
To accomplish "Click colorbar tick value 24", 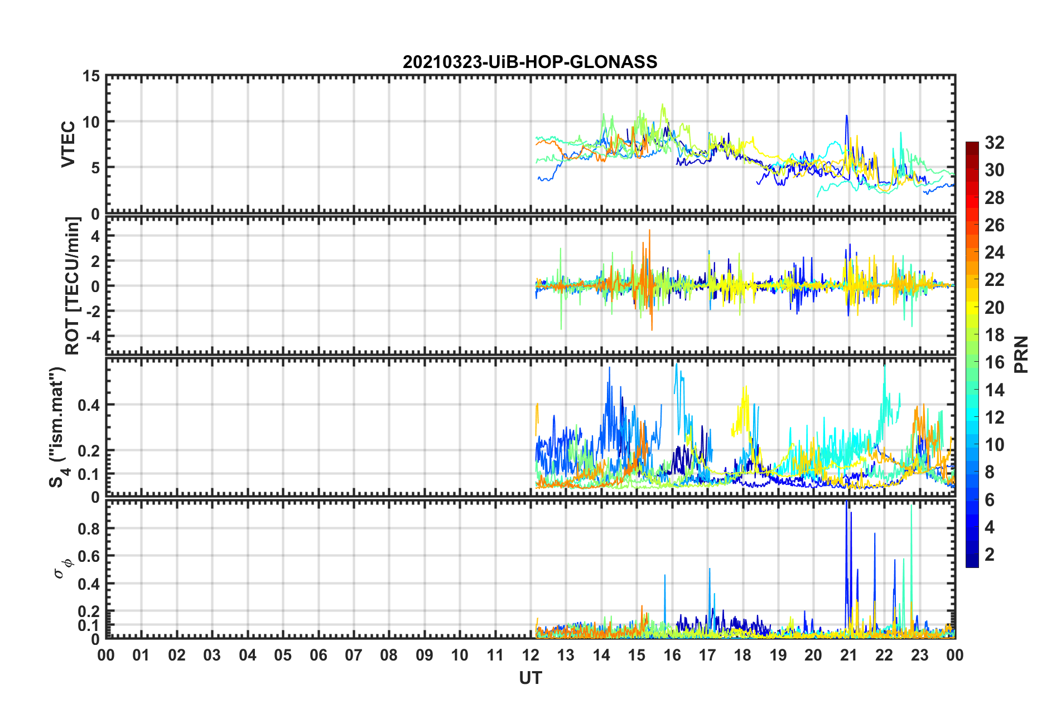I will (995, 252).
